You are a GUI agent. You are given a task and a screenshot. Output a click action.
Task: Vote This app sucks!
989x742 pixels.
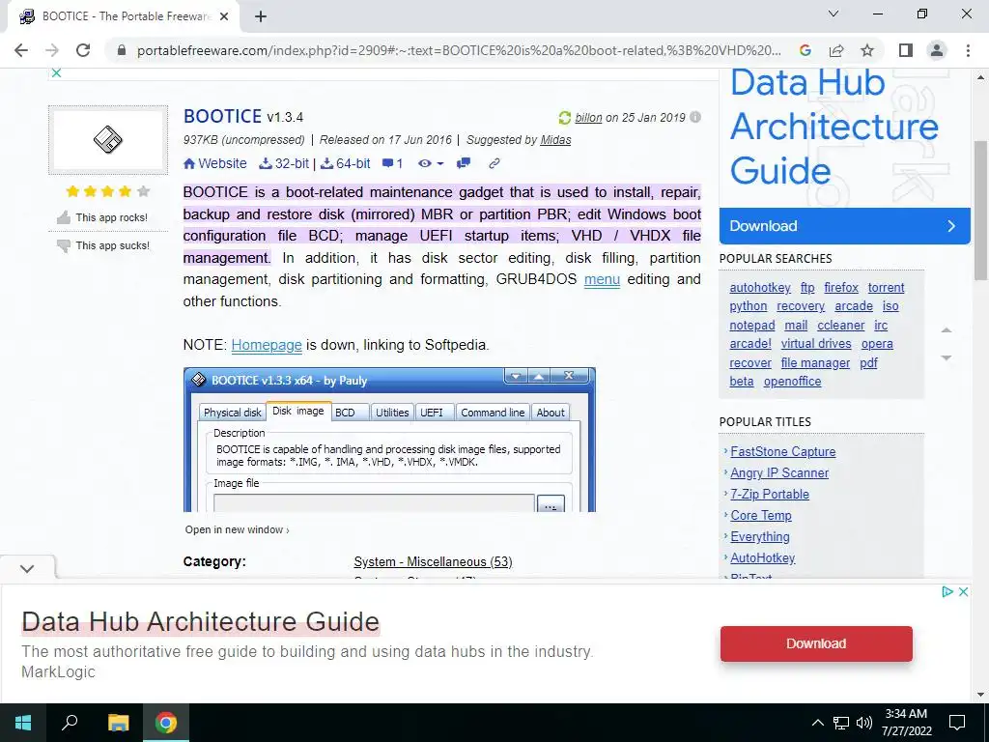click(x=102, y=245)
